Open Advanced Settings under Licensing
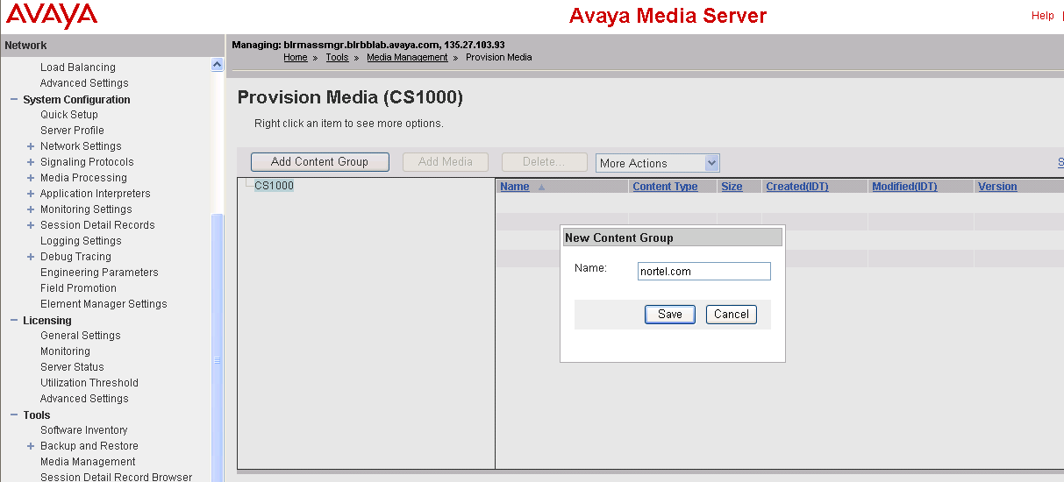This screenshot has height=482, width=1064. [x=84, y=399]
